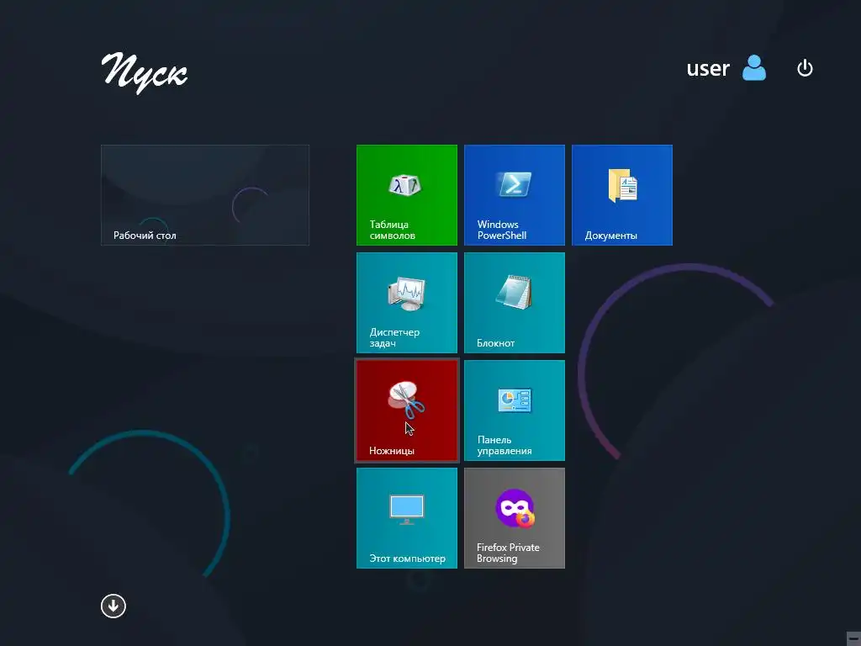Open Диспетчер задач tile
861x646 pixels.
coord(406,303)
